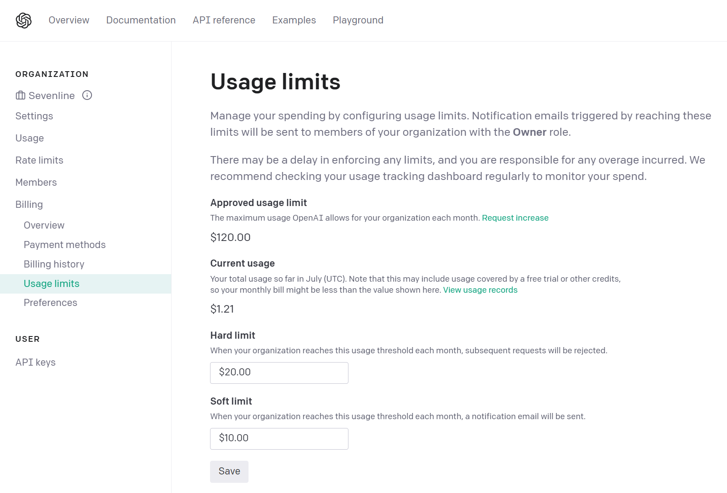Click the Request increase link
Viewport: 727px width, 493px height.
pos(515,218)
